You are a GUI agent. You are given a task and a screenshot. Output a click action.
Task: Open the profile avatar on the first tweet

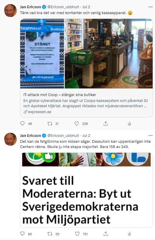coord(10,10)
